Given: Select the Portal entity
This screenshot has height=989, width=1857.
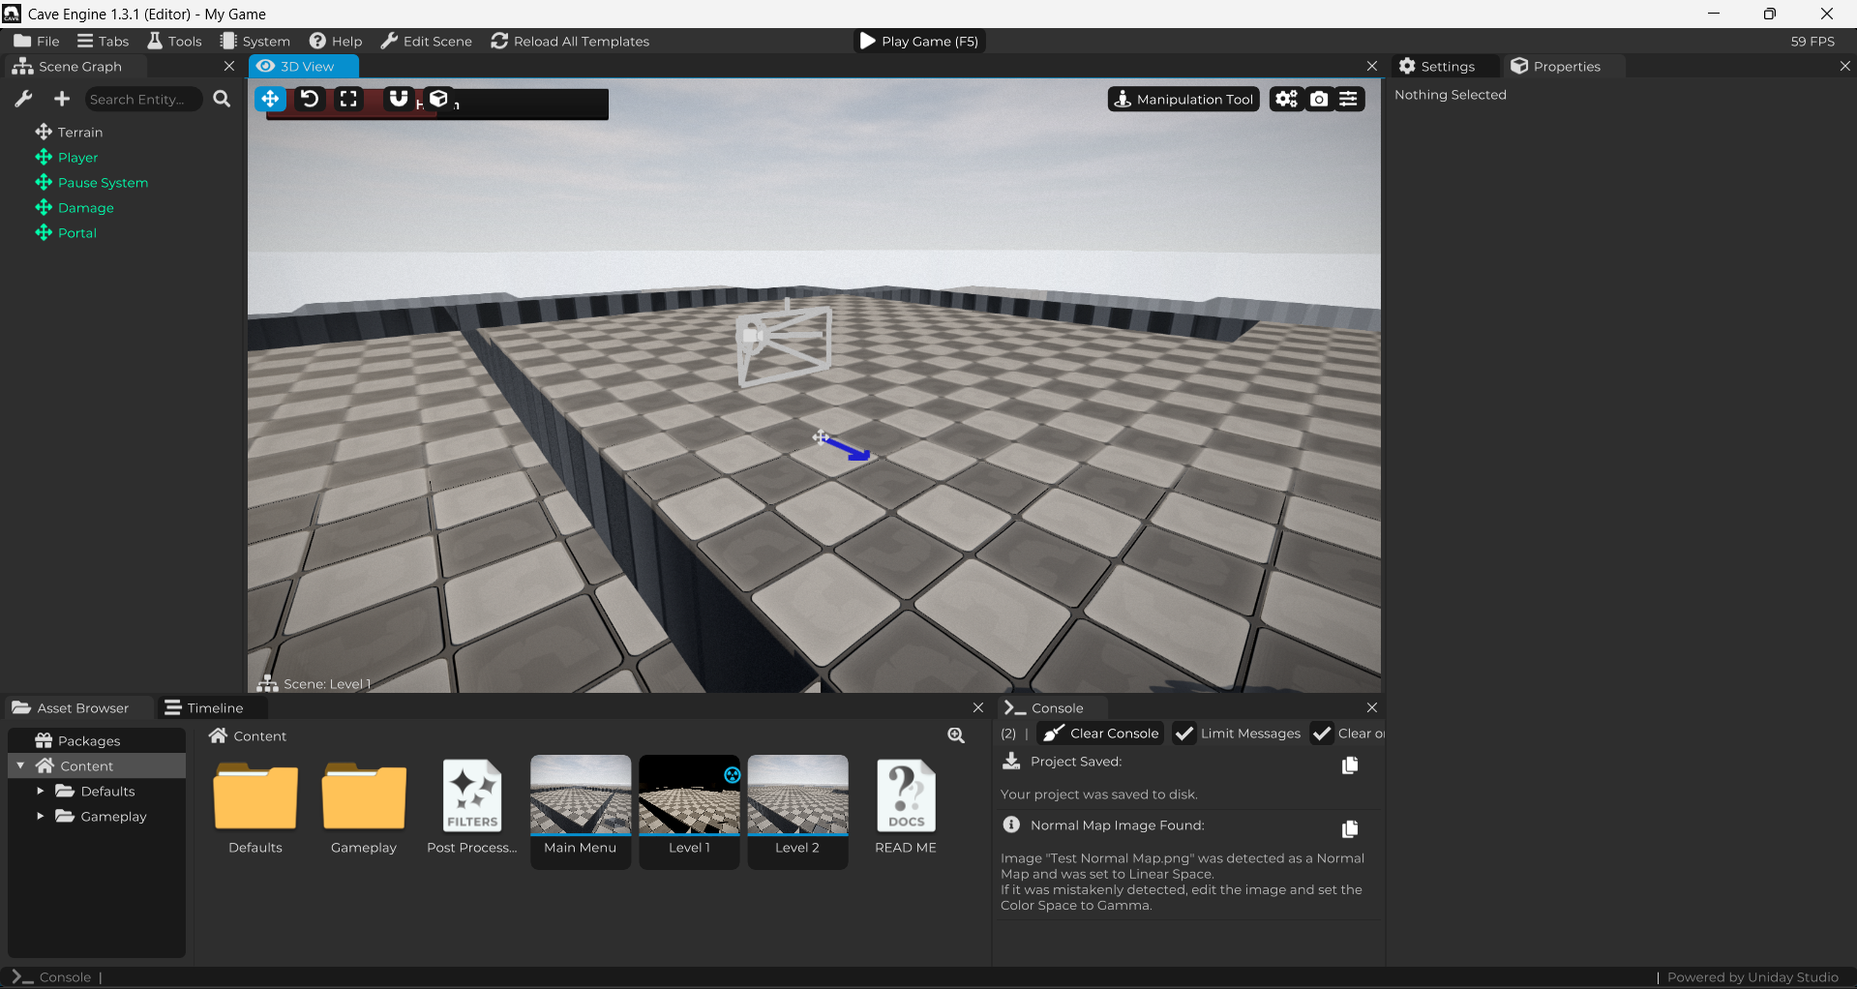Looking at the screenshot, I should tap(66, 232).
